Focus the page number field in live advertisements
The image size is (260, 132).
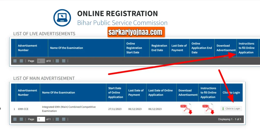click(x=41, y=61)
